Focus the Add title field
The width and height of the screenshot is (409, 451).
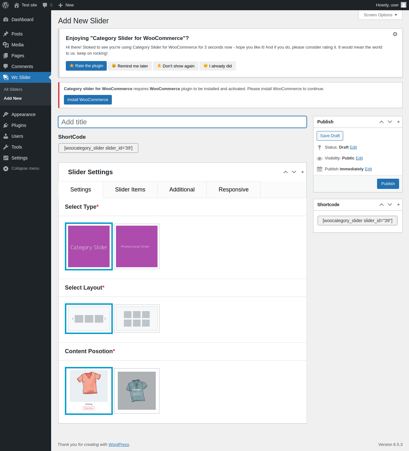182,122
